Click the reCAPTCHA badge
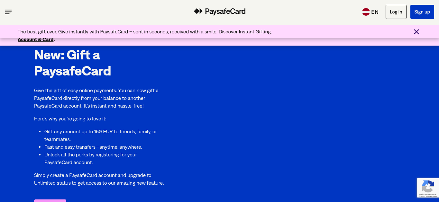 click(x=428, y=188)
